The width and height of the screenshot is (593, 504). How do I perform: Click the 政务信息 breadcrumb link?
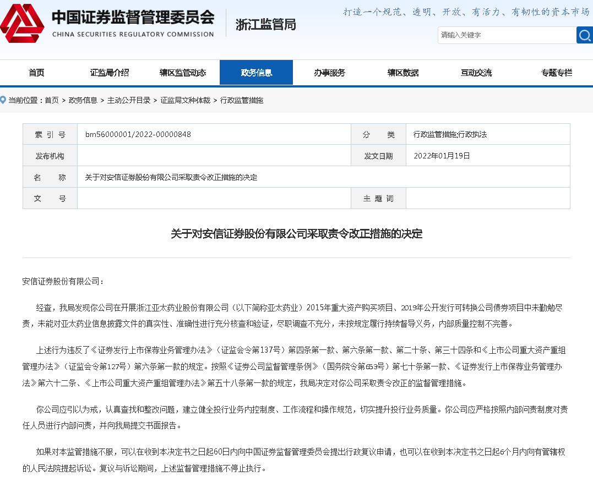click(x=83, y=100)
